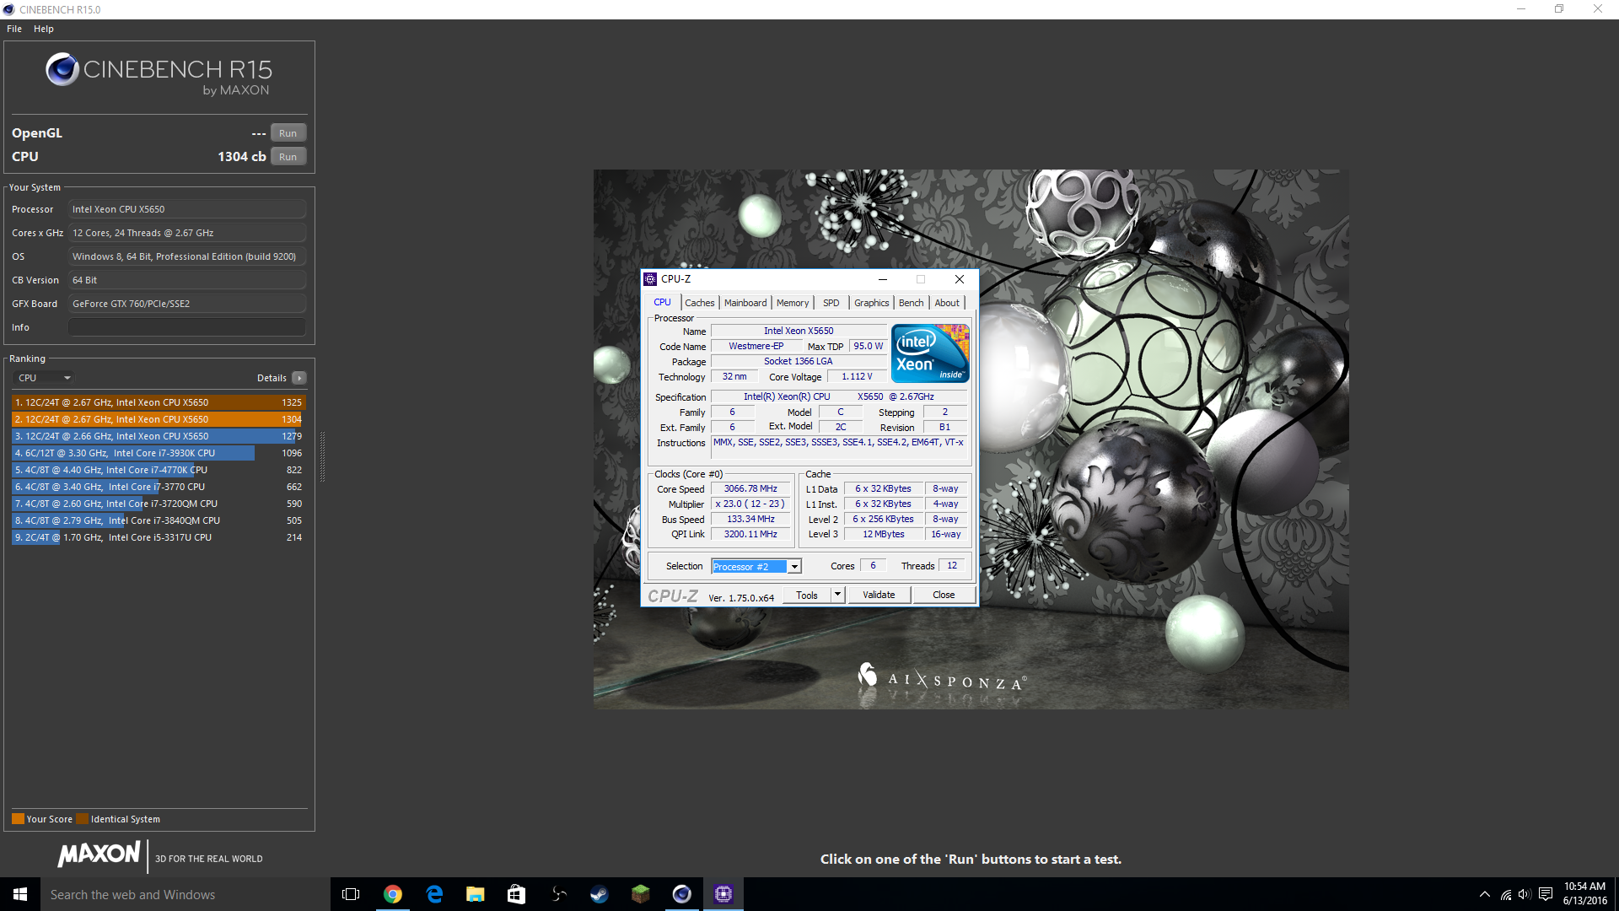Switch to the Graphics tab in CPU-Z
This screenshot has width=1619, height=911.
pos(871,303)
